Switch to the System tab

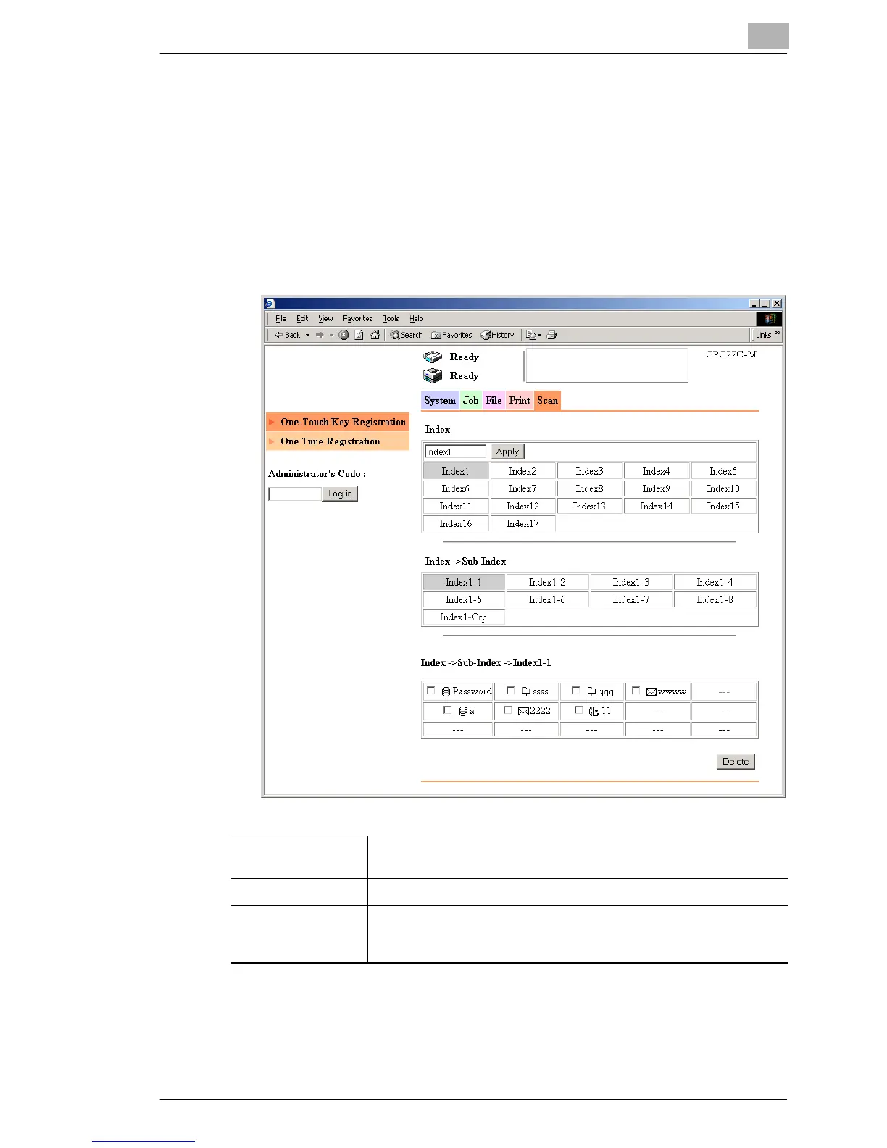pos(440,400)
